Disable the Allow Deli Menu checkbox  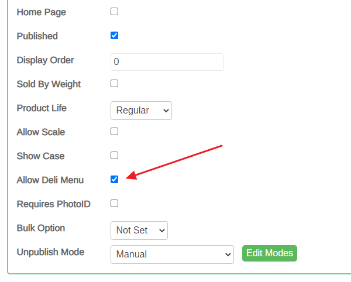115,179
